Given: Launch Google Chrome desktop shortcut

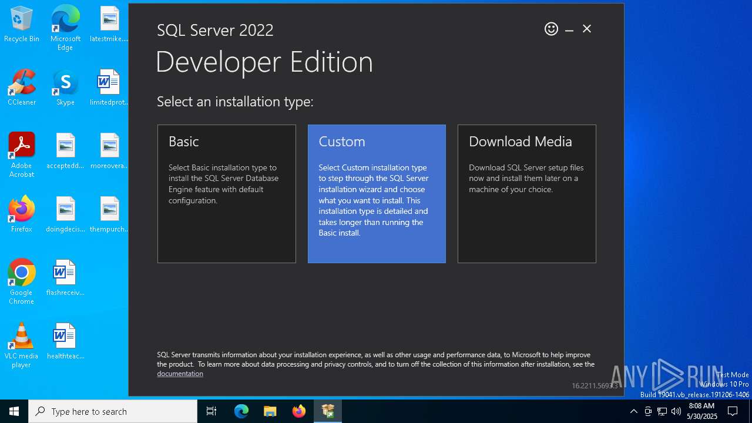Looking at the screenshot, I should [22, 282].
